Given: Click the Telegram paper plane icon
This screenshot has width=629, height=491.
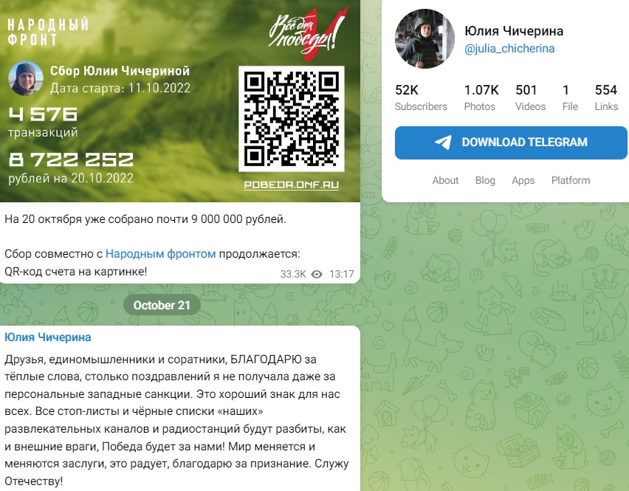Looking at the screenshot, I should pyautogui.click(x=444, y=143).
